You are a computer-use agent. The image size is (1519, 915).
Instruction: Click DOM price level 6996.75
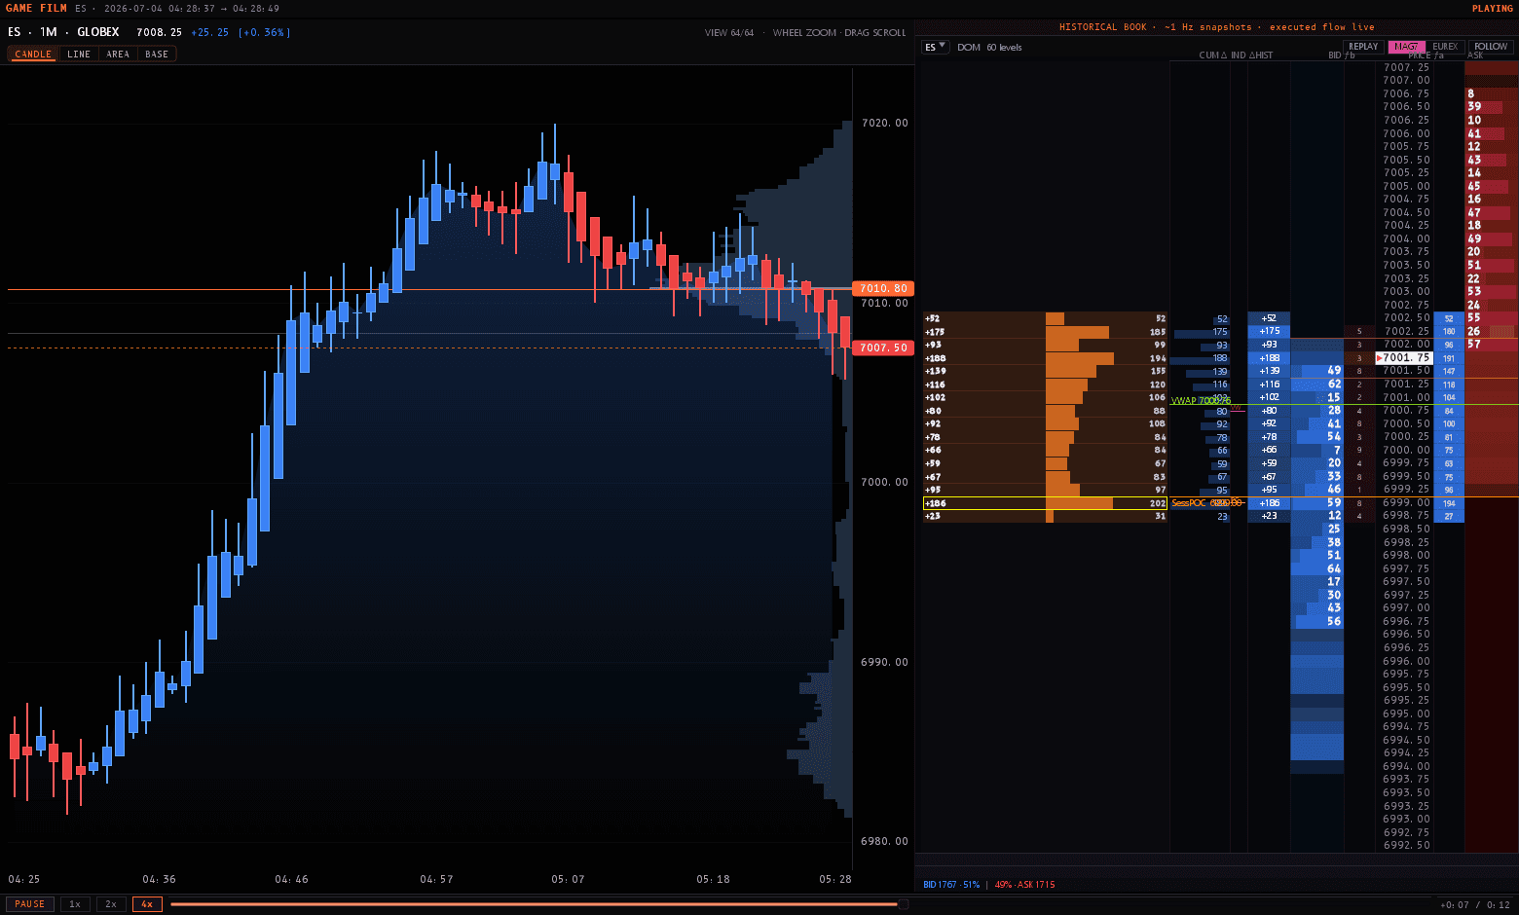click(1406, 621)
